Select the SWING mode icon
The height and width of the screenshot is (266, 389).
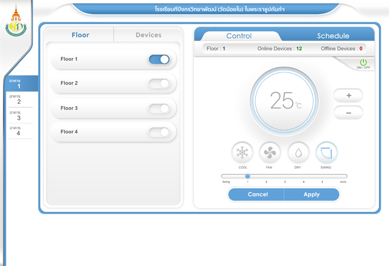click(x=326, y=153)
